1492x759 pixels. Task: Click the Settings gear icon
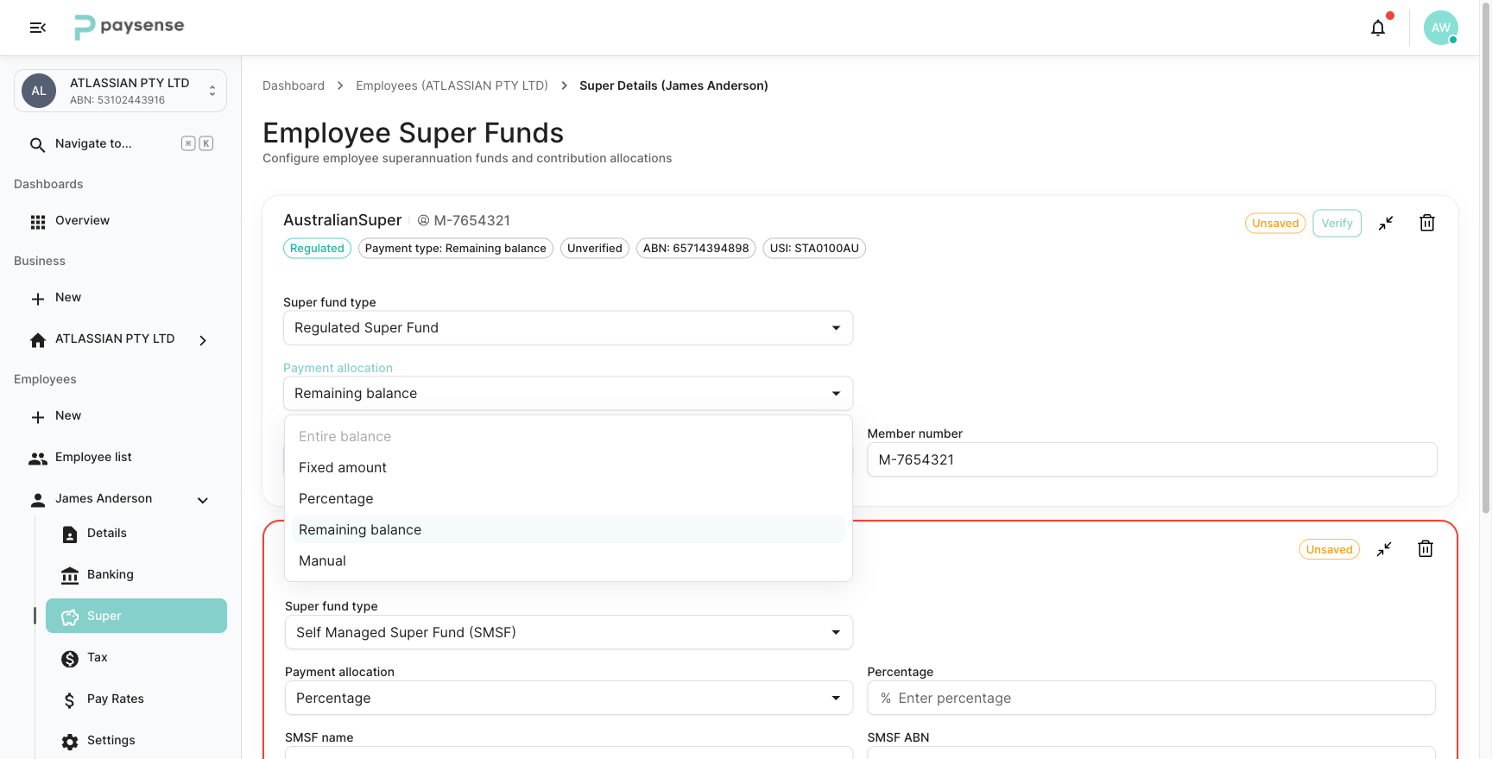70,742
